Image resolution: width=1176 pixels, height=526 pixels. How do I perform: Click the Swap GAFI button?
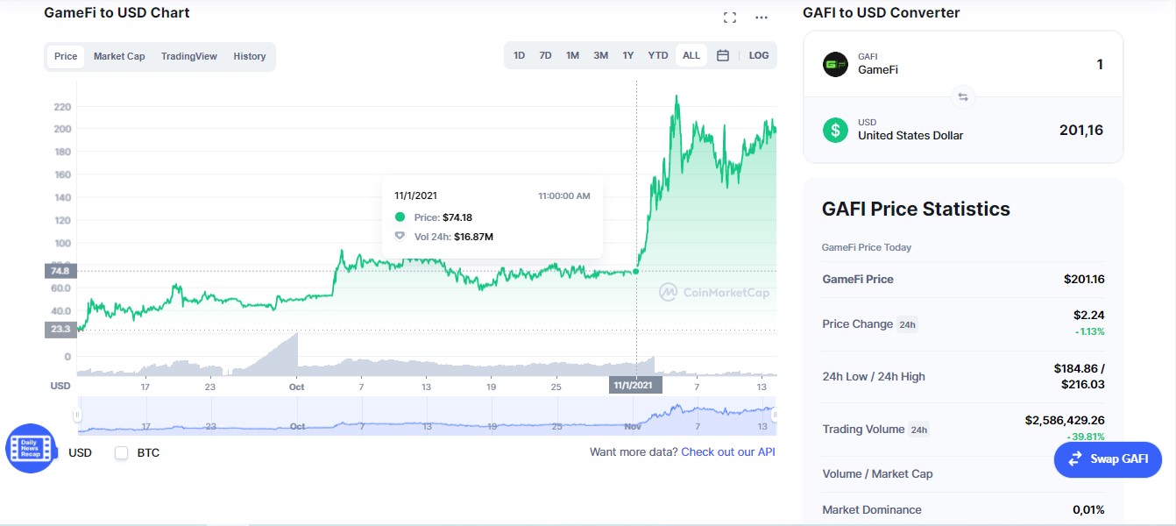[1108, 459]
